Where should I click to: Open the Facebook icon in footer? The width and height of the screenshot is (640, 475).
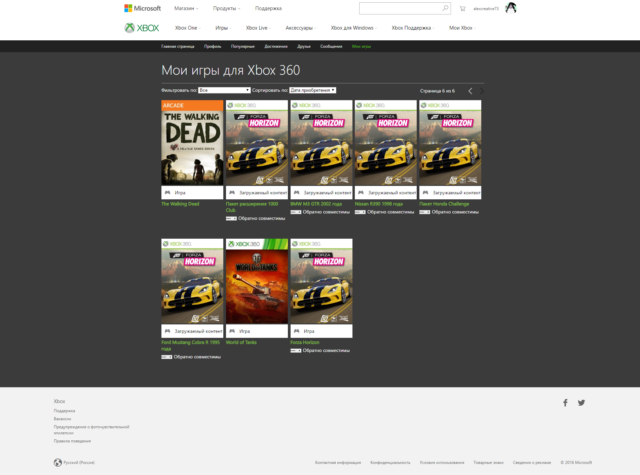[x=565, y=403]
